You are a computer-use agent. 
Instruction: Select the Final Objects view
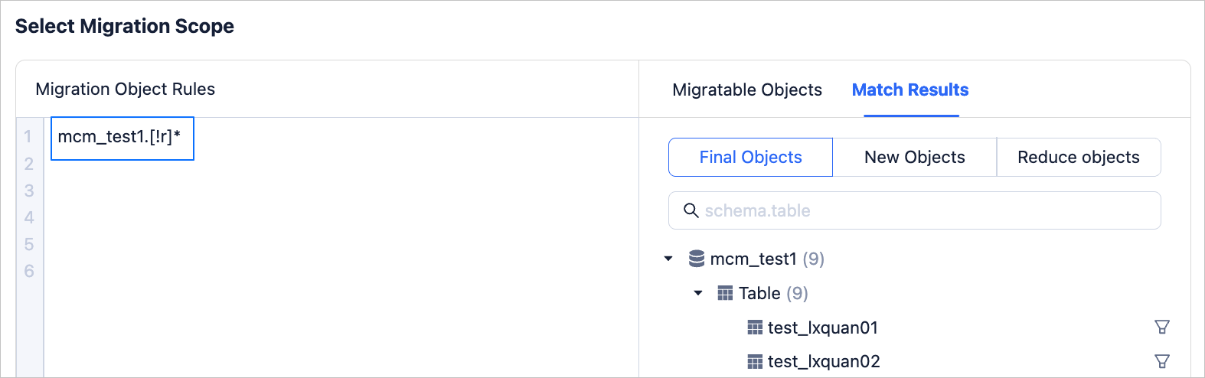[x=750, y=158]
